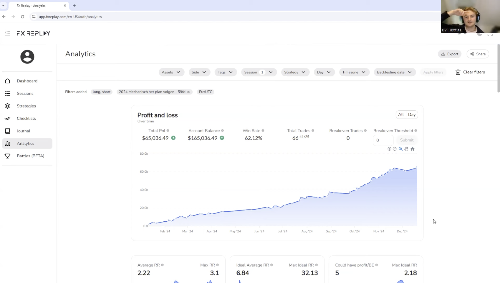This screenshot has height=283, width=500.
Task: Focus the Breakeven Threshold input field
Action: [x=383, y=140]
